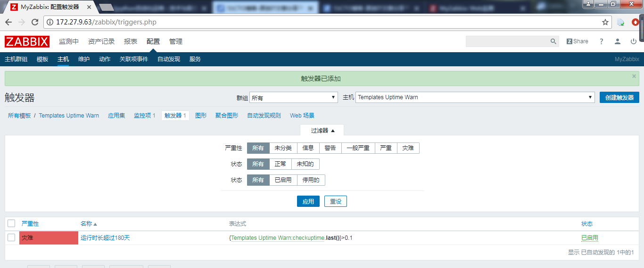This screenshot has width=644, height=268.
Task: Go to 自动发现 submenu
Action: (169, 59)
